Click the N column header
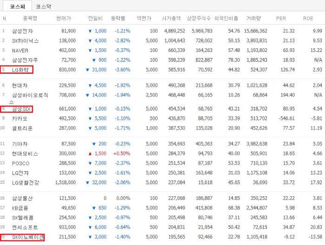The image size is (325, 245). click(x=4, y=19)
